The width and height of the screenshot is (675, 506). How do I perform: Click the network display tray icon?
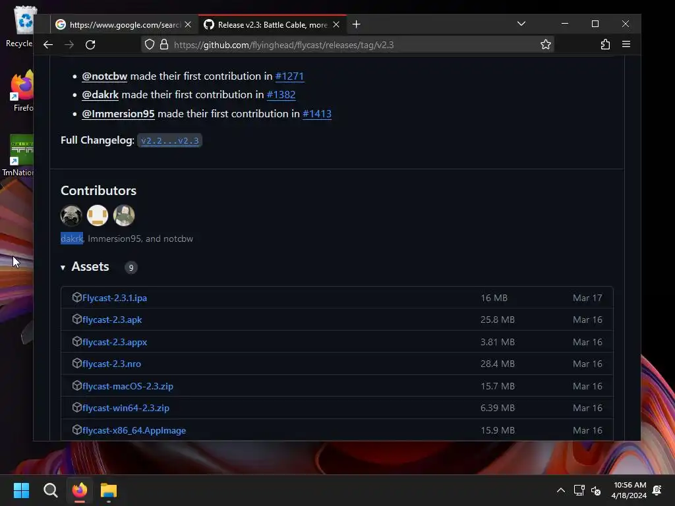[x=579, y=490]
